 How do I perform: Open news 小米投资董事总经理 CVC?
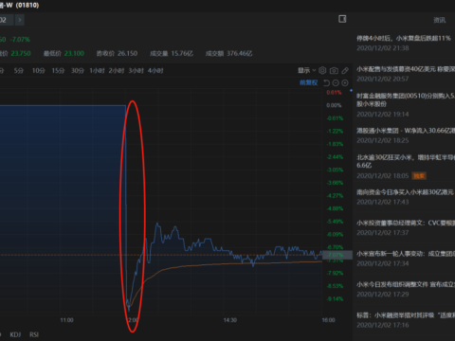click(x=406, y=223)
